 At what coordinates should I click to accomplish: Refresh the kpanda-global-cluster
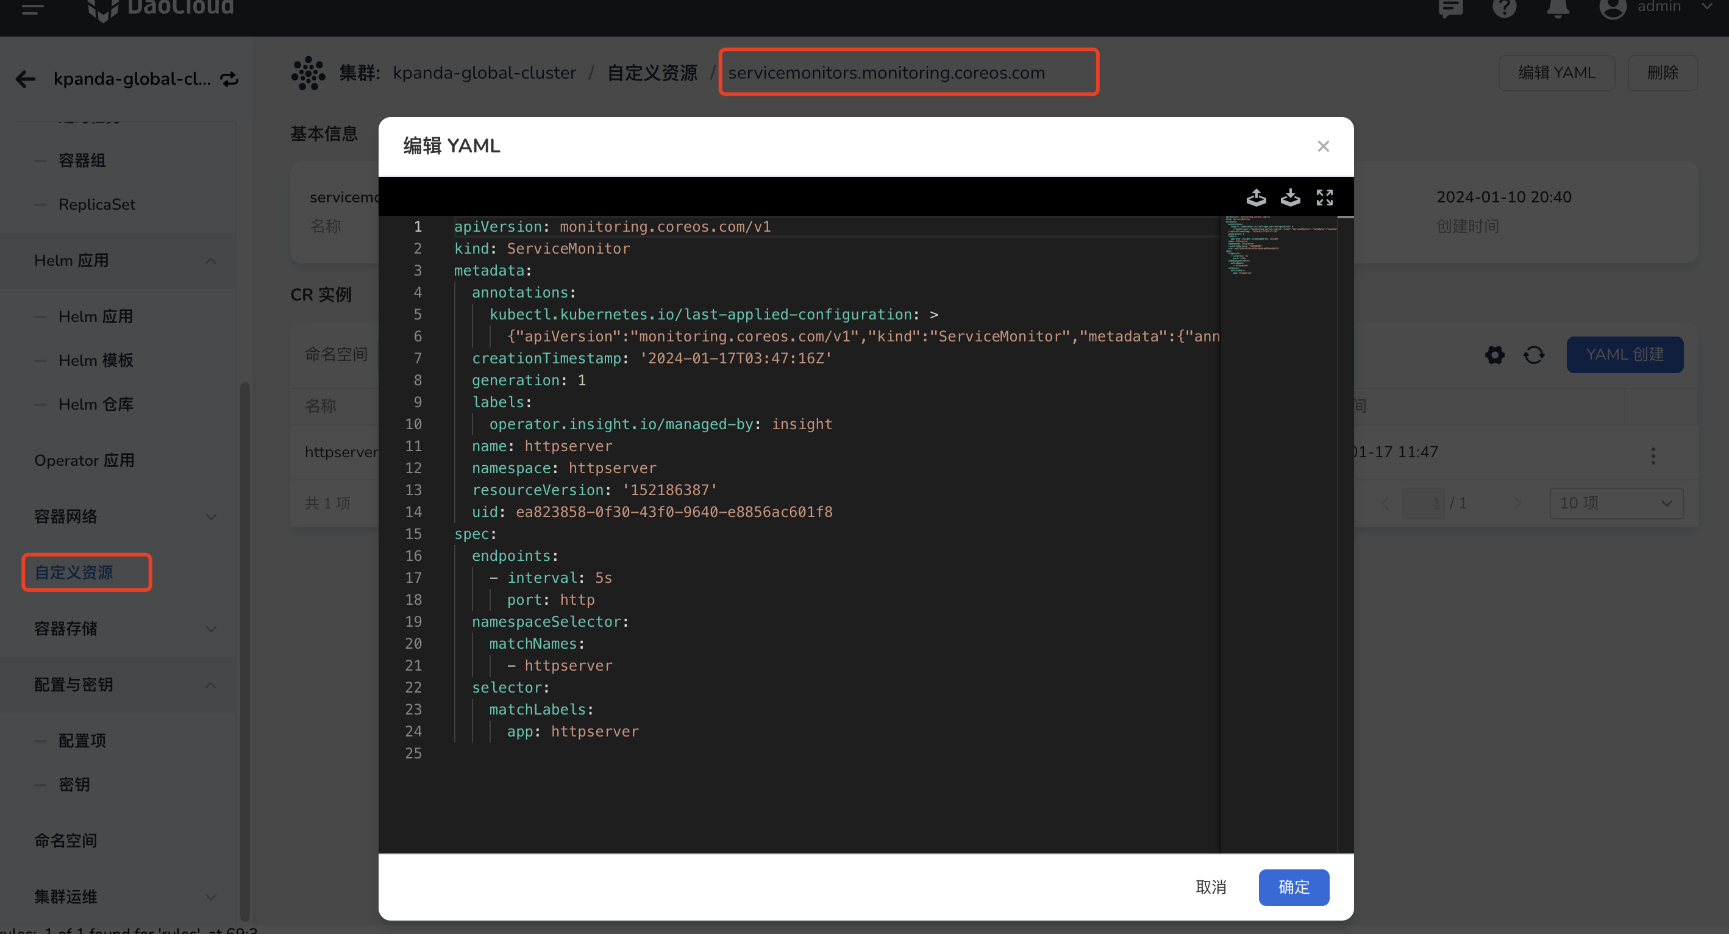(x=229, y=79)
